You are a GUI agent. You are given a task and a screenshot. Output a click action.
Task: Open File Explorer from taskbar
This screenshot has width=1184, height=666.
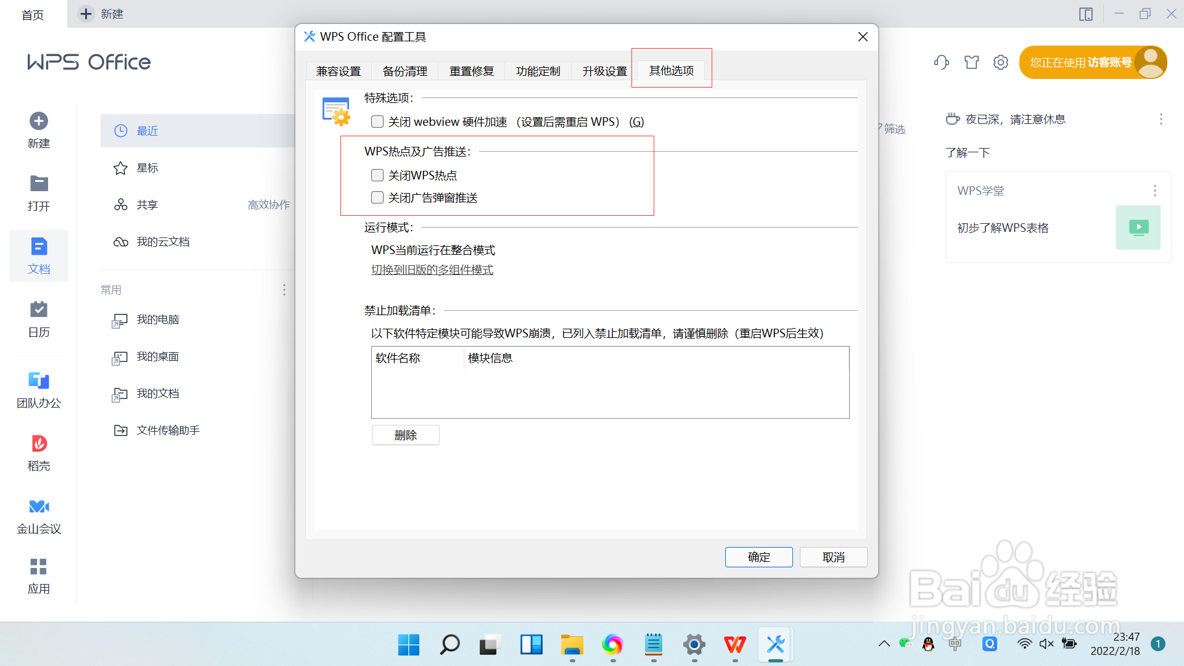572,644
